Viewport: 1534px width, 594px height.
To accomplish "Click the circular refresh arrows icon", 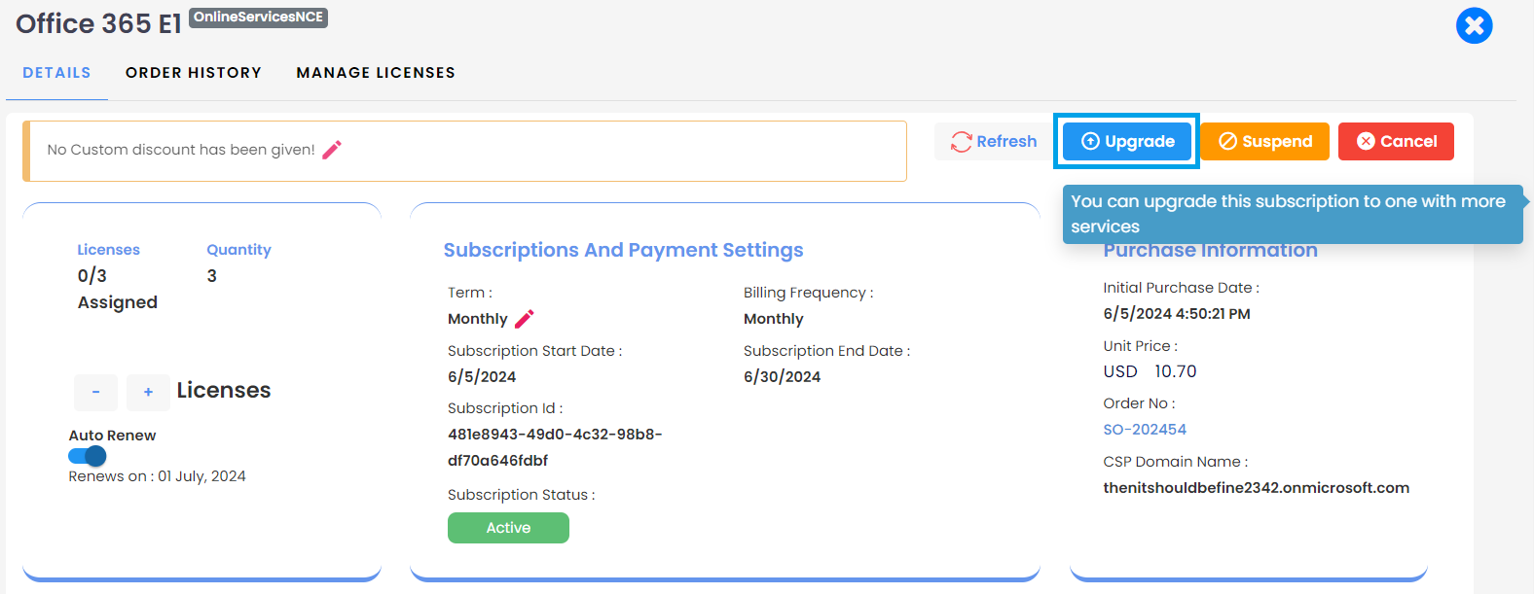I will pos(962,142).
